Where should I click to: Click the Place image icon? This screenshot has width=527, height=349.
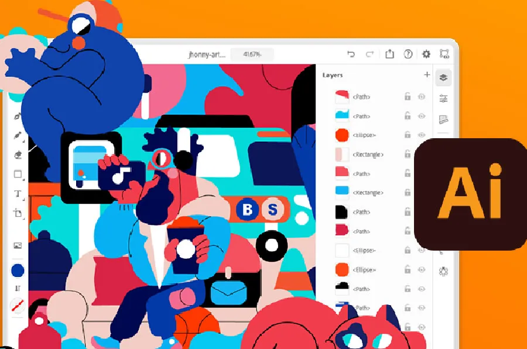click(x=18, y=245)
